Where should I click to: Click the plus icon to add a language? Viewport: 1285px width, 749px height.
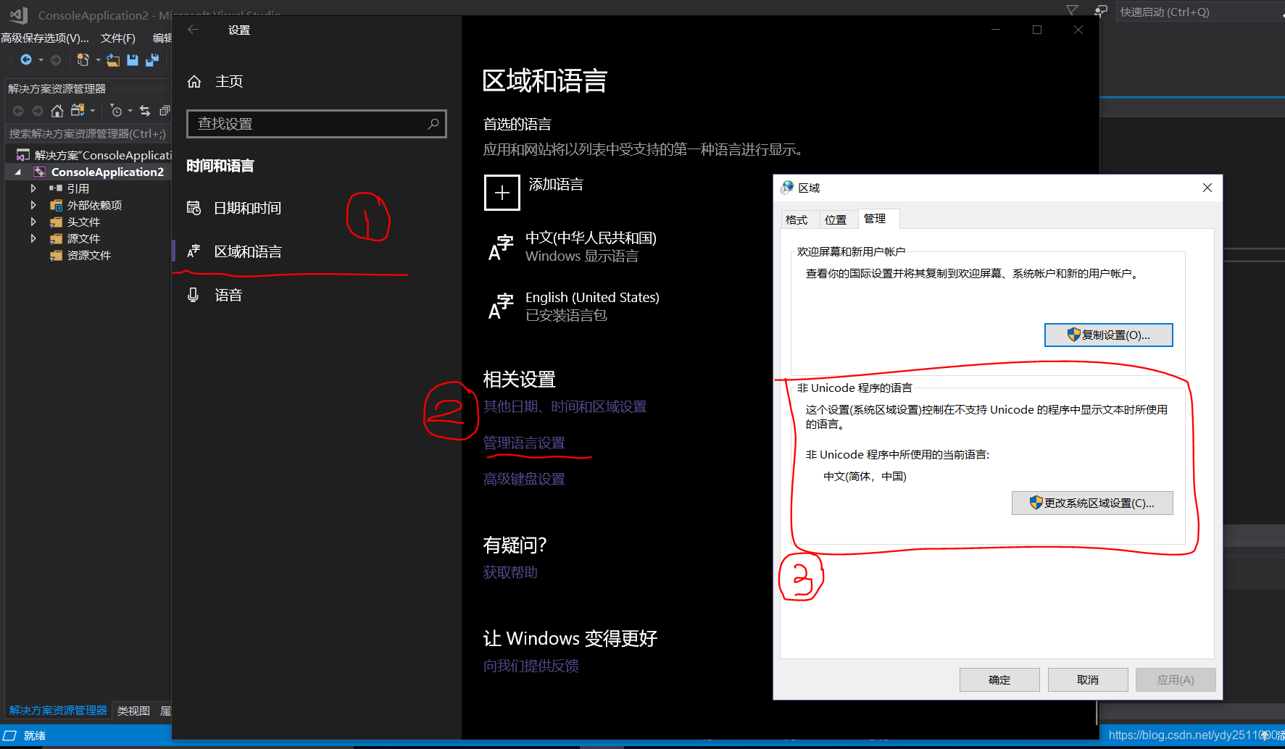click(x=502, y=193)
